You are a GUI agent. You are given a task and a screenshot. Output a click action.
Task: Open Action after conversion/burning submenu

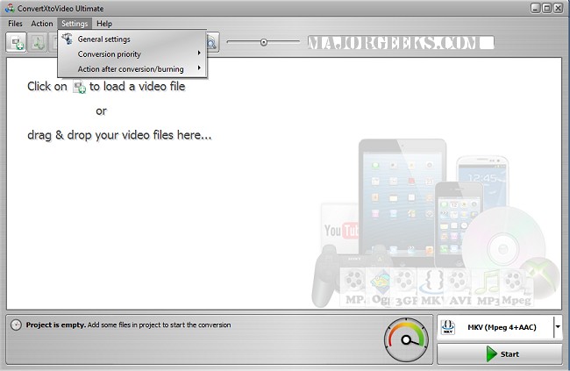pyautogui.click(x=132, y=68)
